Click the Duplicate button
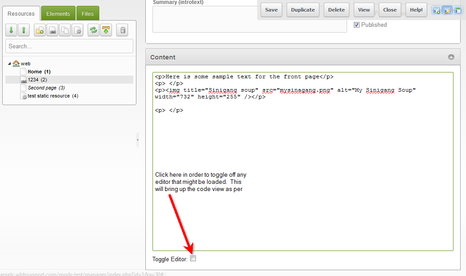The height and width of the screenshot is (276, 466). click(303, 10)
